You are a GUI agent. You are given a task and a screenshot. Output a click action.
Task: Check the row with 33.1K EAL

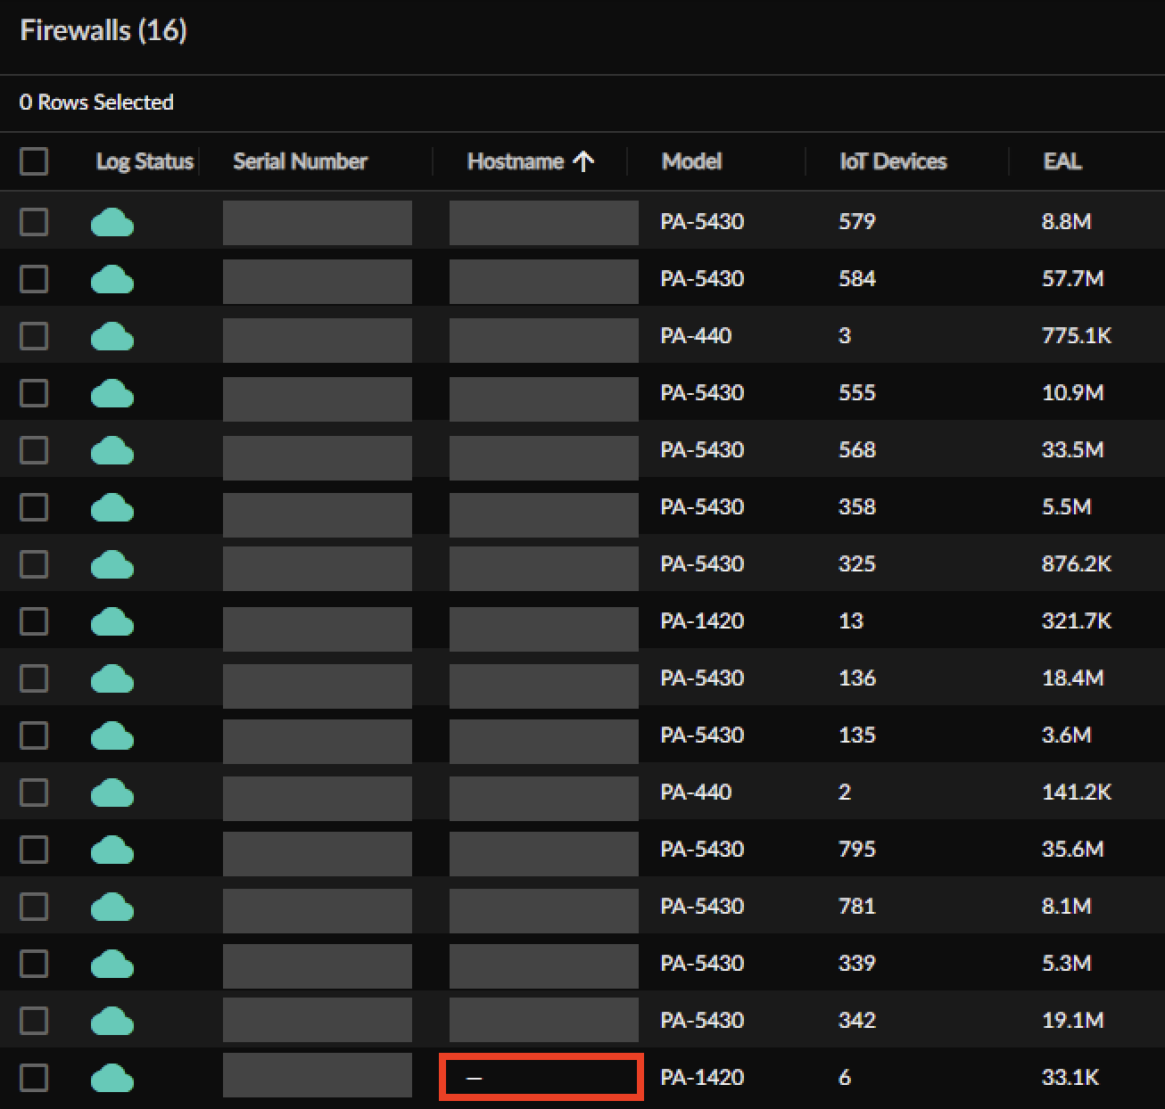click(34, 1078)
